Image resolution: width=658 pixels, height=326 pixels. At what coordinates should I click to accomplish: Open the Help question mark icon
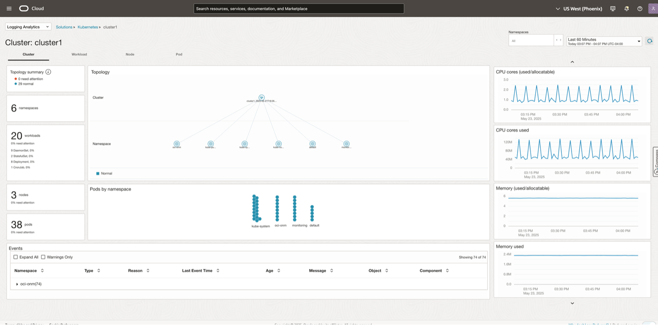click(x=640, y=8)
